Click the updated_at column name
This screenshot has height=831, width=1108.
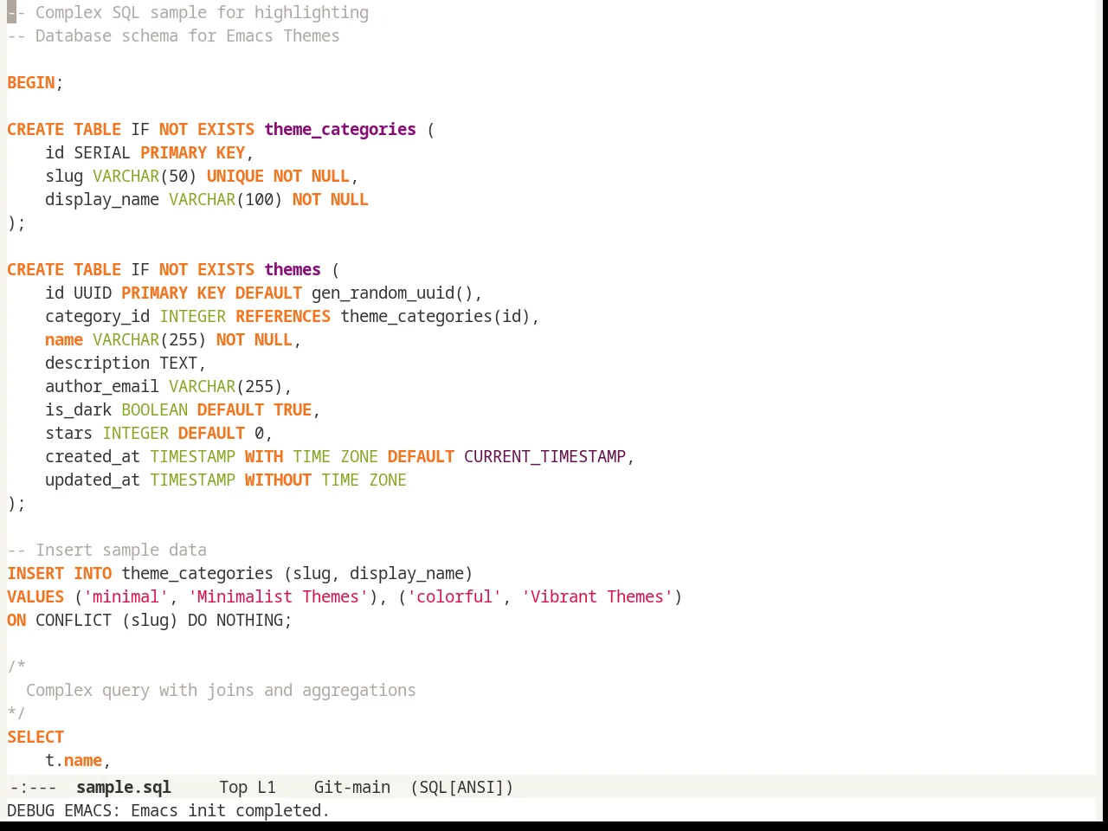click(93, 480)
